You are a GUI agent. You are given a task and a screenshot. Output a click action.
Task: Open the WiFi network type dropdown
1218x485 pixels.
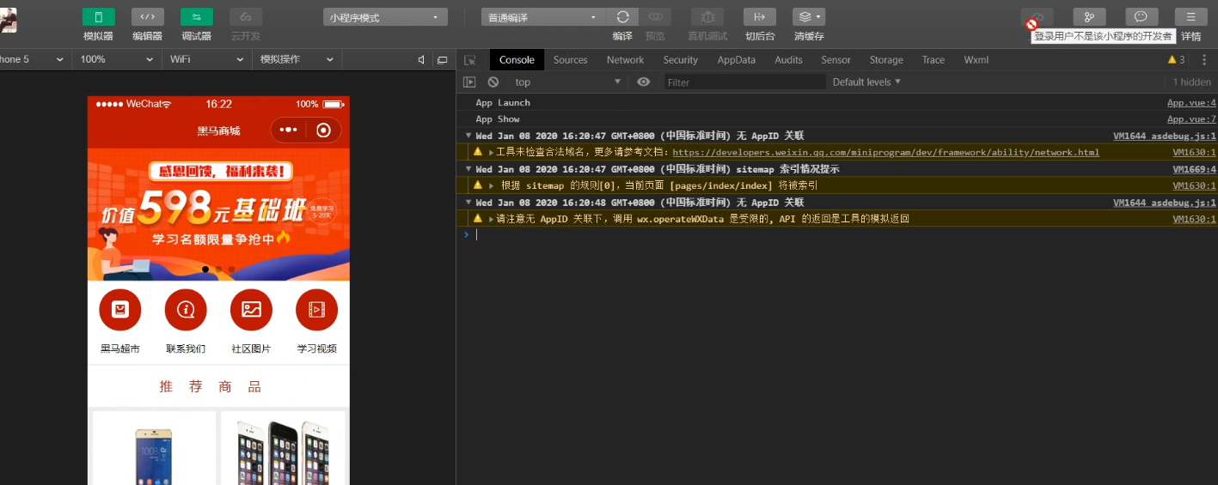[x=206, y=59]
